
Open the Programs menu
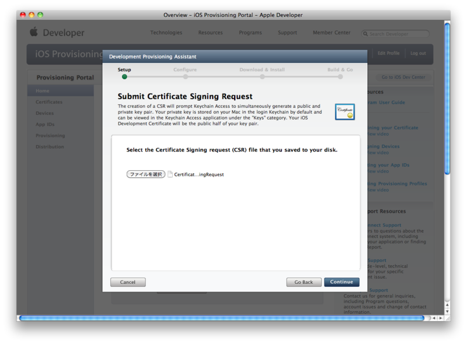point(250,33)
